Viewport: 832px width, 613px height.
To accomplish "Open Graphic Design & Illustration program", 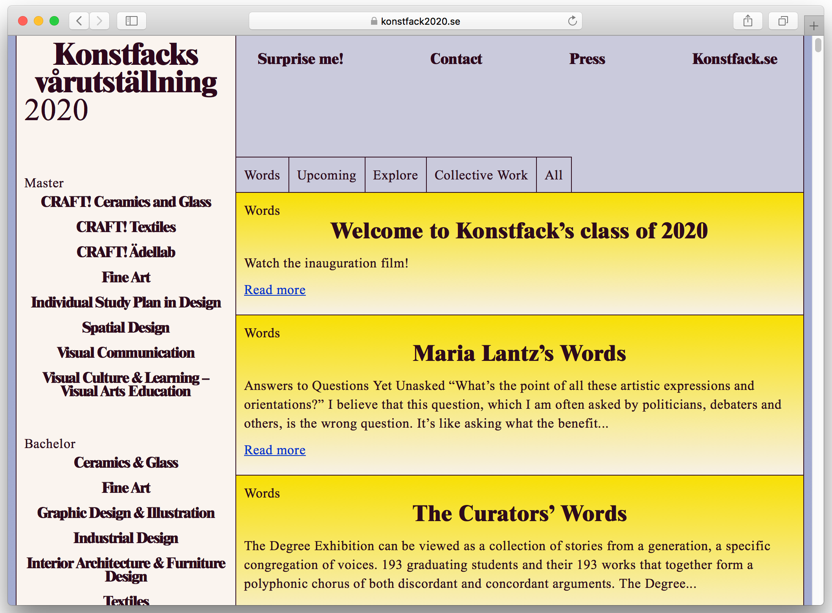I will (126, 513).
